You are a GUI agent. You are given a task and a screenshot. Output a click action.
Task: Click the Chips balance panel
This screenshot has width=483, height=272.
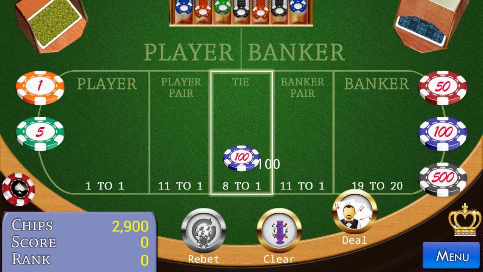point(80,242)
